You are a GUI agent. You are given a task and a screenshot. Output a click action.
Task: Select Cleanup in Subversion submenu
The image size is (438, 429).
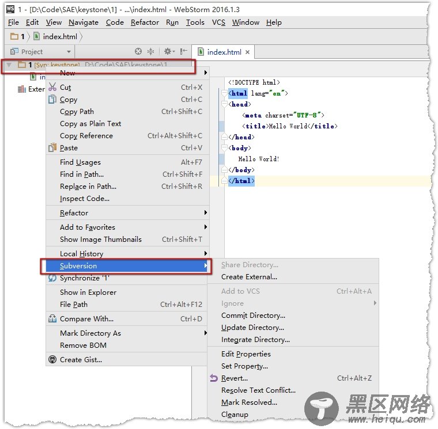point(293,415)
